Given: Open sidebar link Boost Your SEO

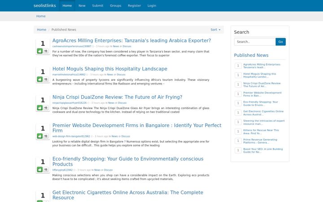Looking at the screenshot, I should pos(263,150).
